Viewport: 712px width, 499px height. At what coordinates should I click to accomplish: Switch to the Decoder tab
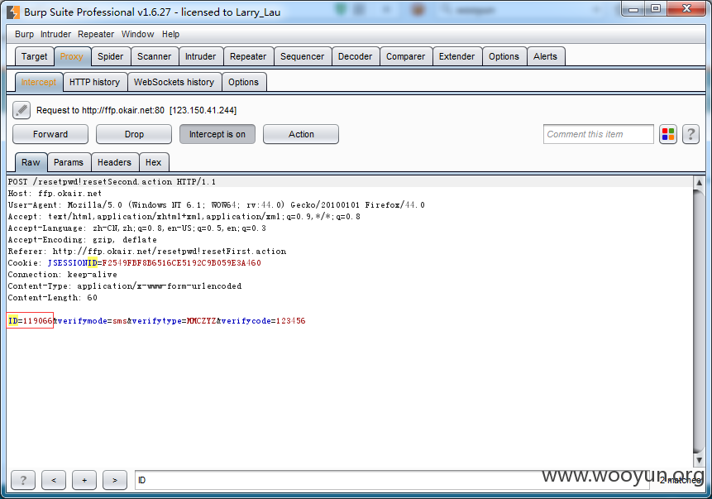click(x=355, y=56)
